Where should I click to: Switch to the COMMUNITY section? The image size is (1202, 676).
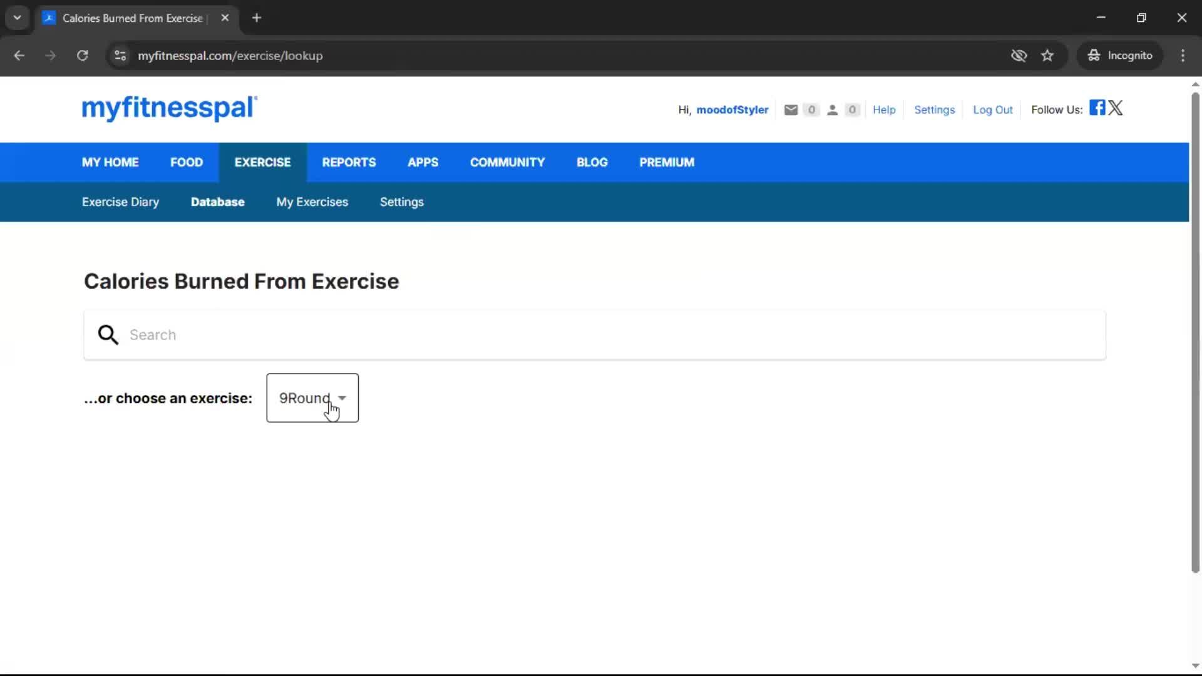pos(507,162)
